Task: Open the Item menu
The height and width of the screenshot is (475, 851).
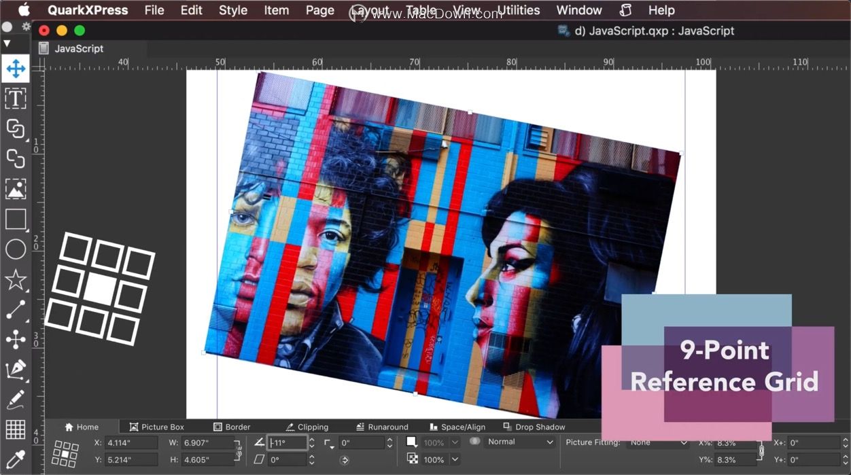Action: (x=276, y=10)
